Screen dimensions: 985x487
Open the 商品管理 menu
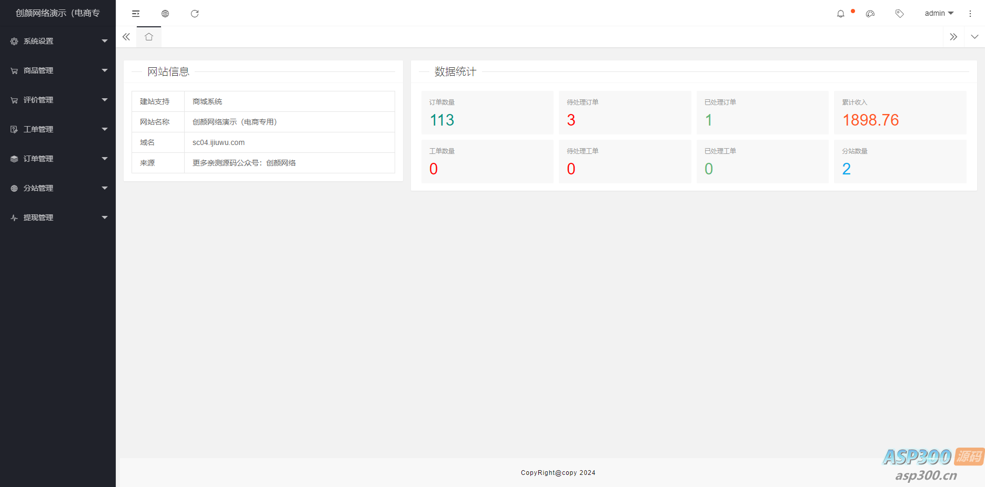58,70
